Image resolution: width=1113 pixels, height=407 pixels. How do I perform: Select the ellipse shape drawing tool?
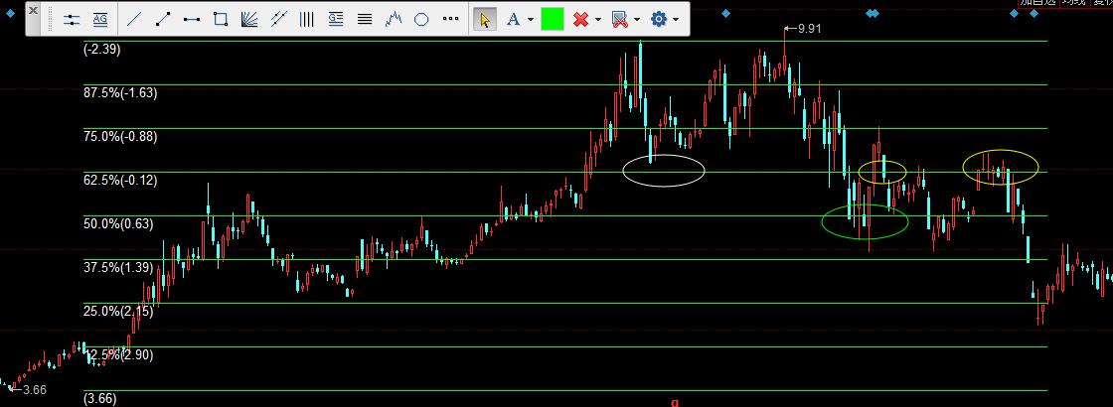pyautogui.click(x=421, y=20)
